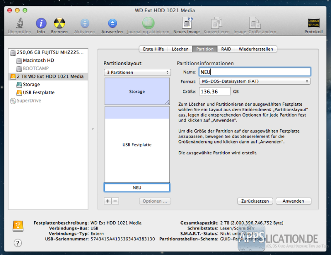
Task: Click the Name field containing NEU
Action: tap(254, 72)
